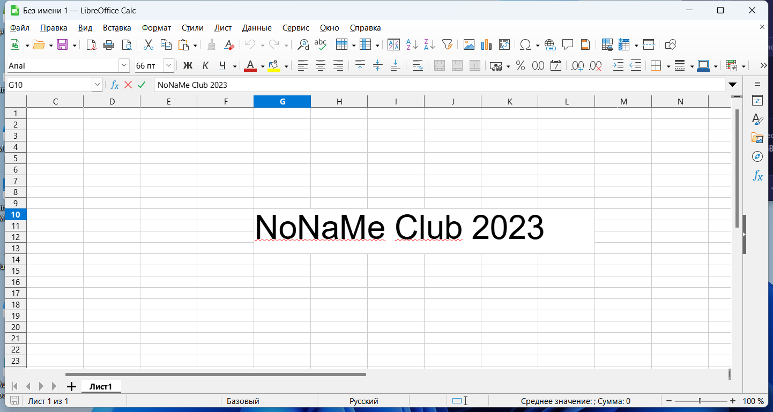This screenshot has width=773, height=412.
Task: Add a decimal place
Action: [x=577, y=66]
